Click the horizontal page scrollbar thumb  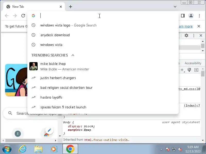coord(20,140)
